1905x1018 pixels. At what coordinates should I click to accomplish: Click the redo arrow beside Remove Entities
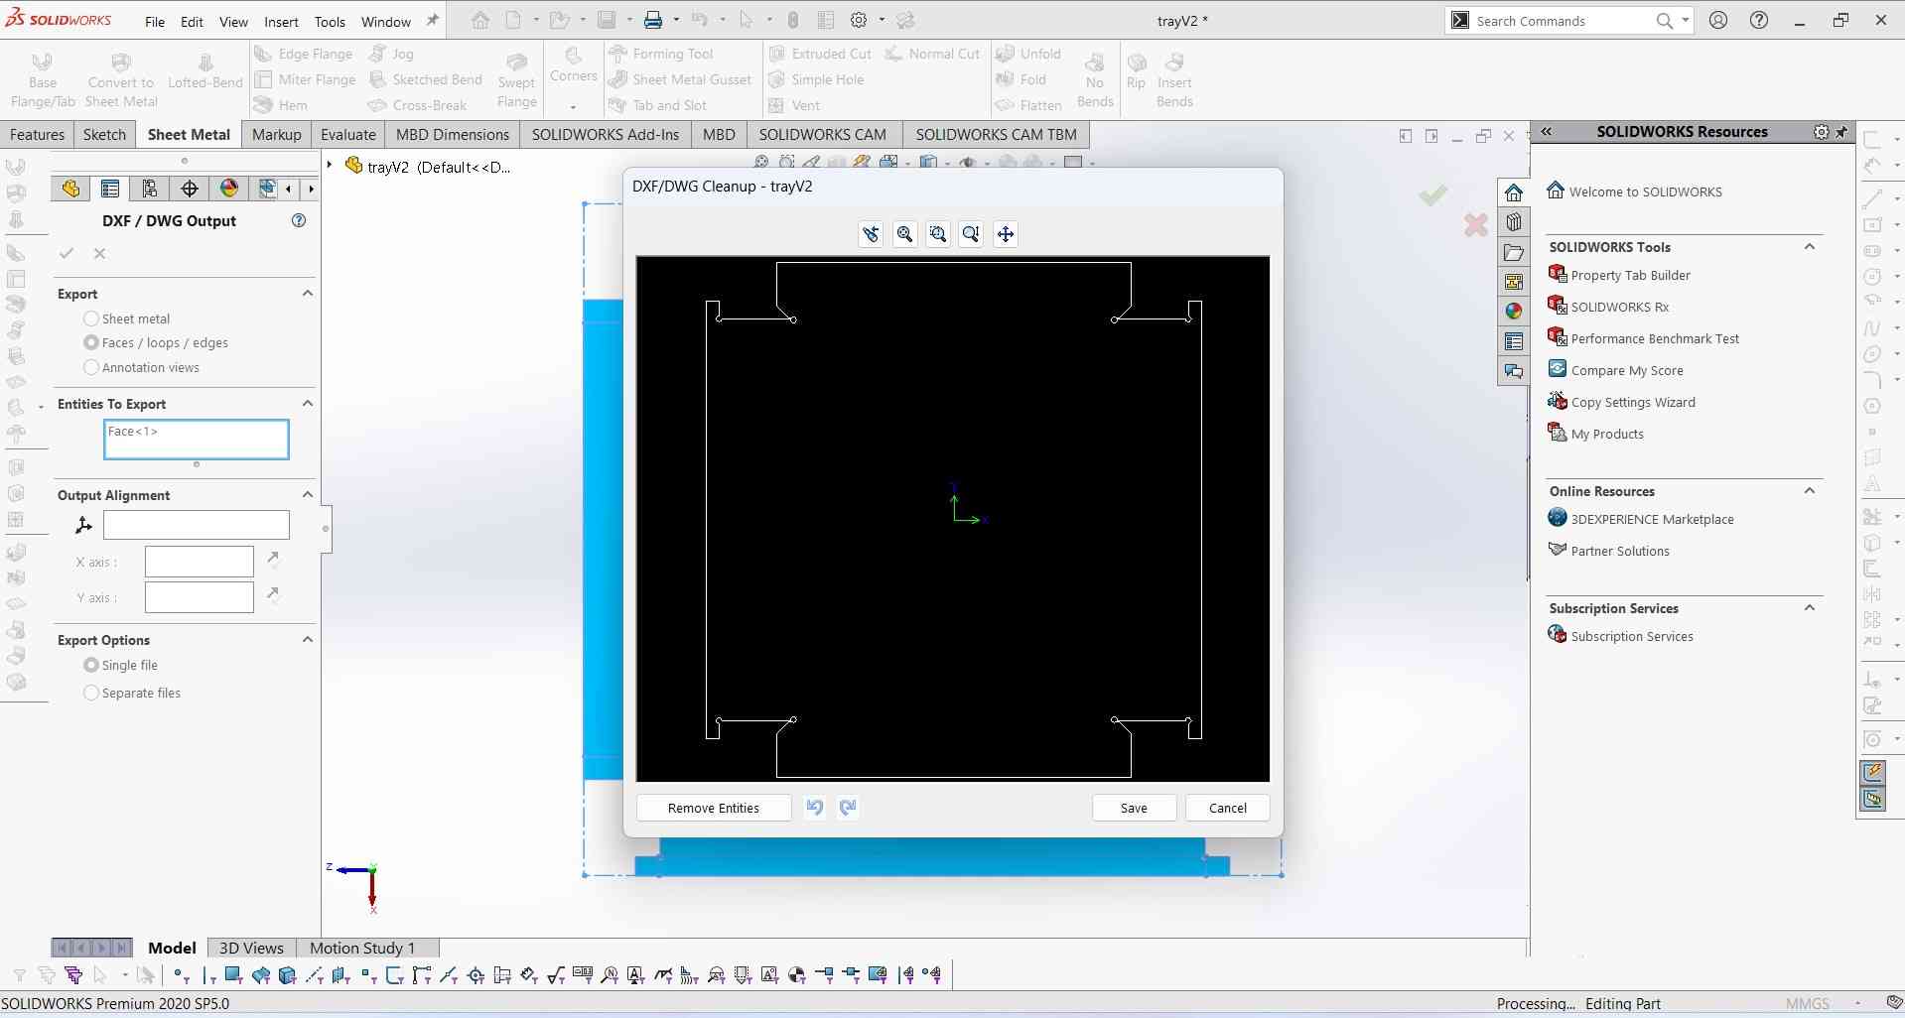click(848, 808)
